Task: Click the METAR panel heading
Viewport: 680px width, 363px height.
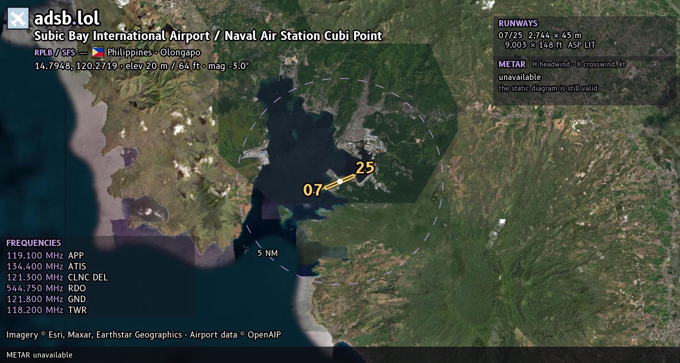Action: (512, 64)
